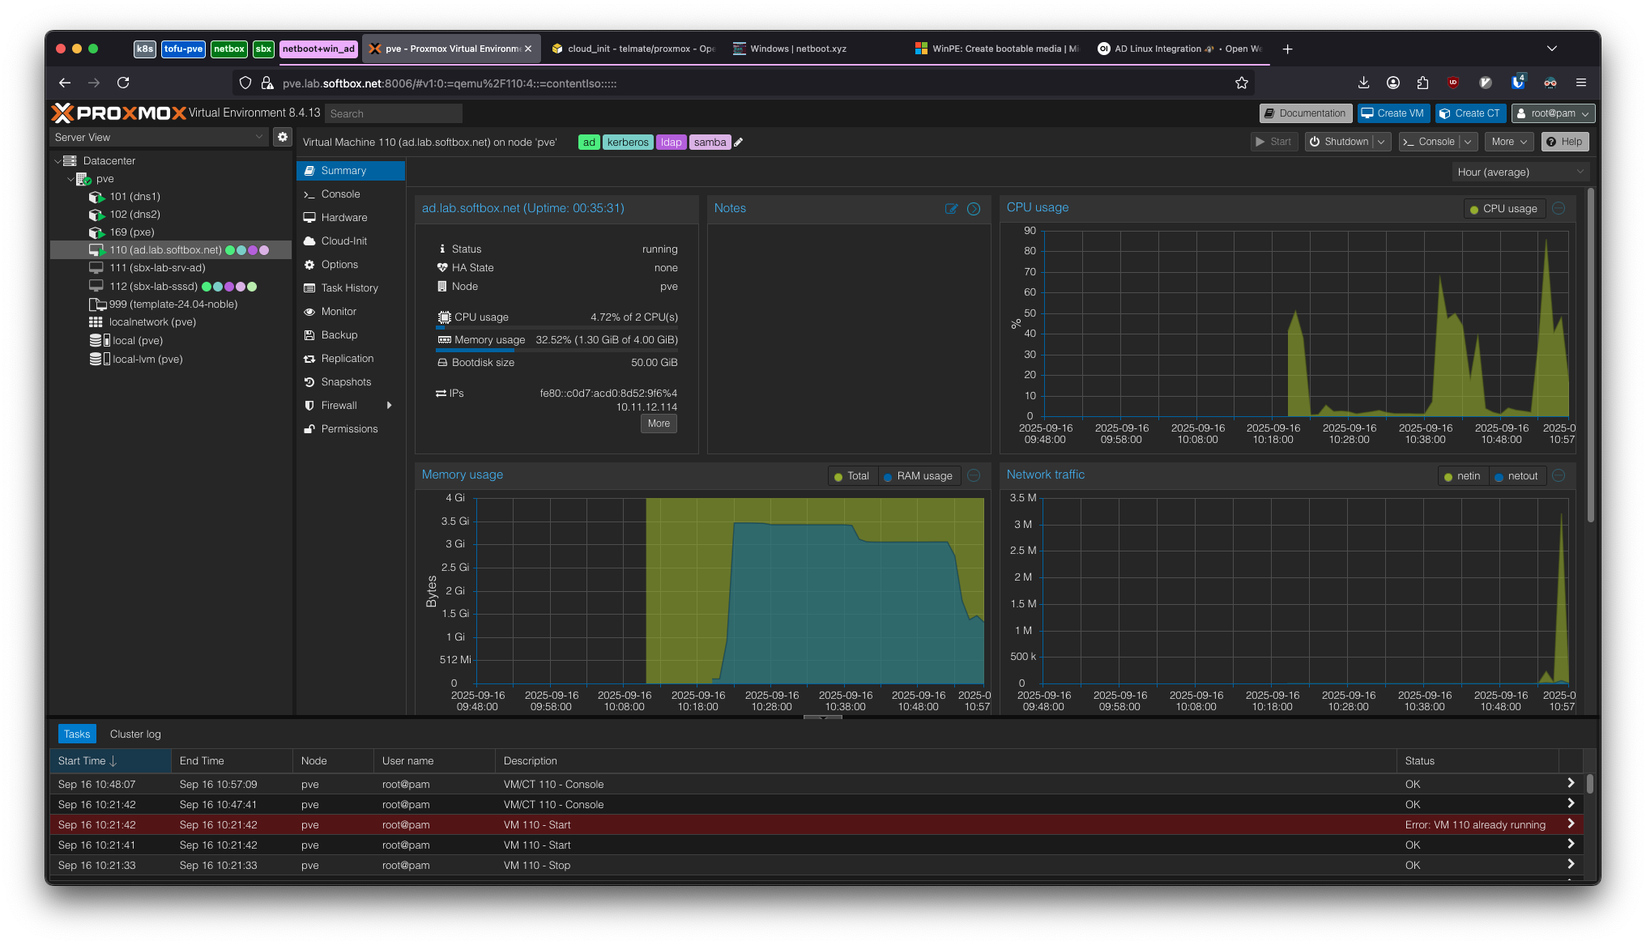This screenshot has height=945, width=1646.
Task: Edit the Notes using the pencil icon
Action: coord(952,209)
